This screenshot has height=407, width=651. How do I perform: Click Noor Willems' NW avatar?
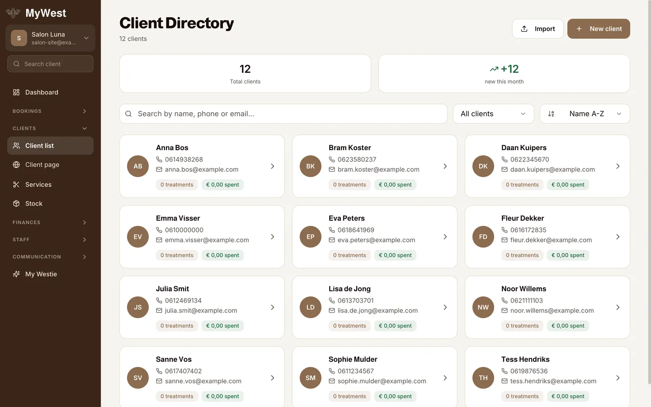click(483, 307)
